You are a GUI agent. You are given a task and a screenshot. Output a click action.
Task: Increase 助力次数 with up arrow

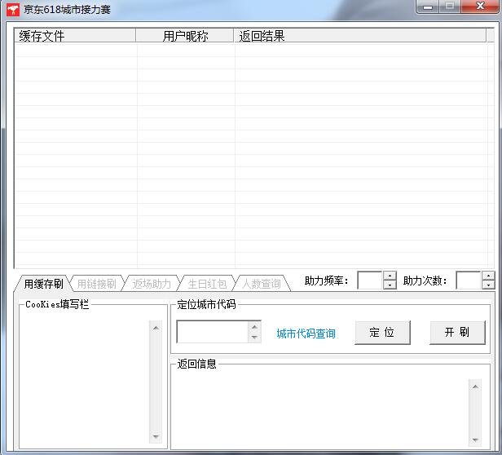pyautogui.click(x=488, y=276)
